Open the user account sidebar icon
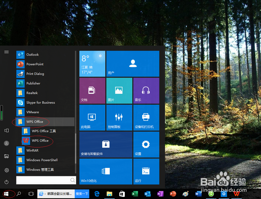Viewport: 261px width, 199px height. click(6, 143)
